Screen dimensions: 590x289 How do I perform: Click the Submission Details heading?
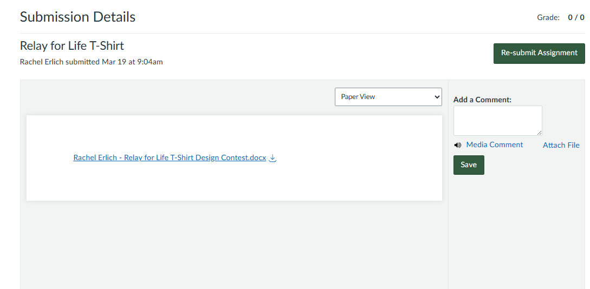tap(77, 17)
